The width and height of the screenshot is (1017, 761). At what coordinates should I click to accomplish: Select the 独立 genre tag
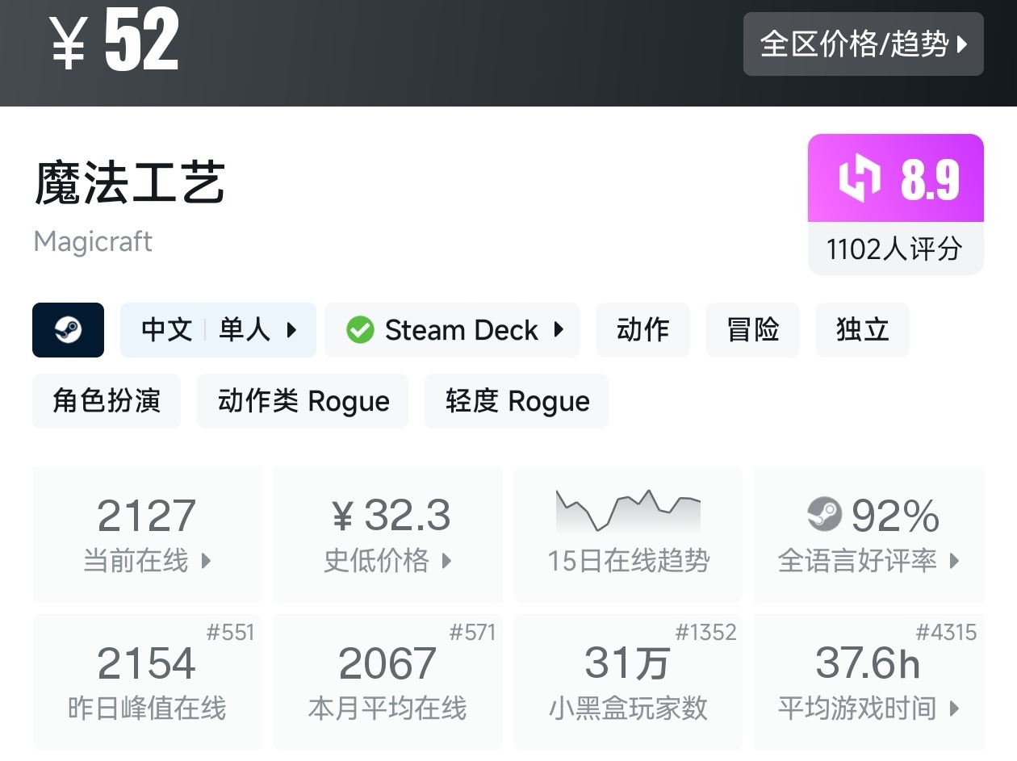[862, 330]
